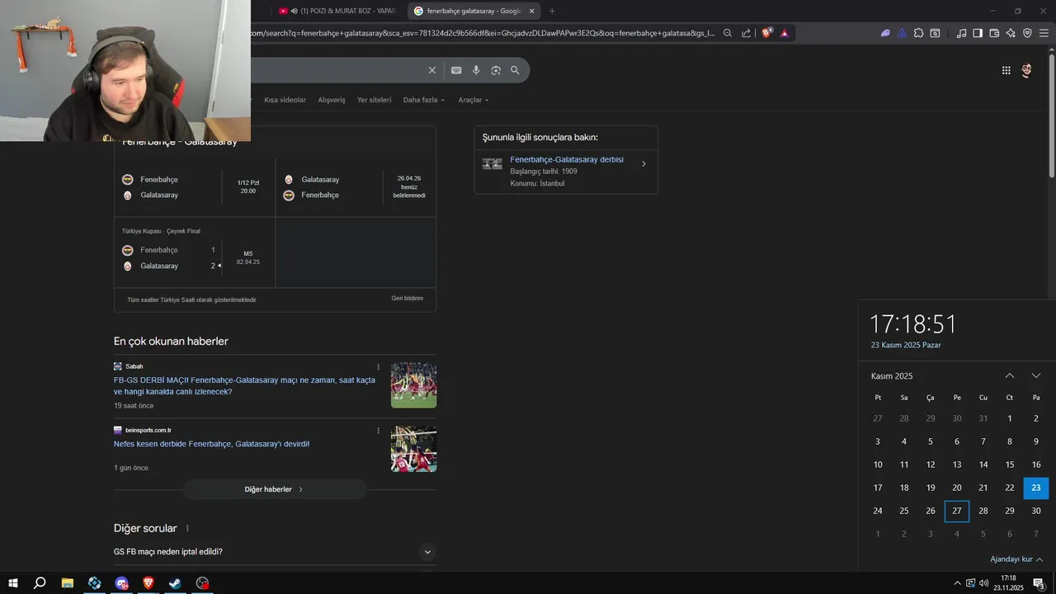Click the taskbar search magnifier
This screenshot has width=1056, height=594.
click(40, 583)
